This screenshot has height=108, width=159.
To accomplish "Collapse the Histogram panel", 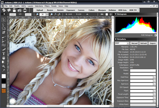I will [116, 14].
